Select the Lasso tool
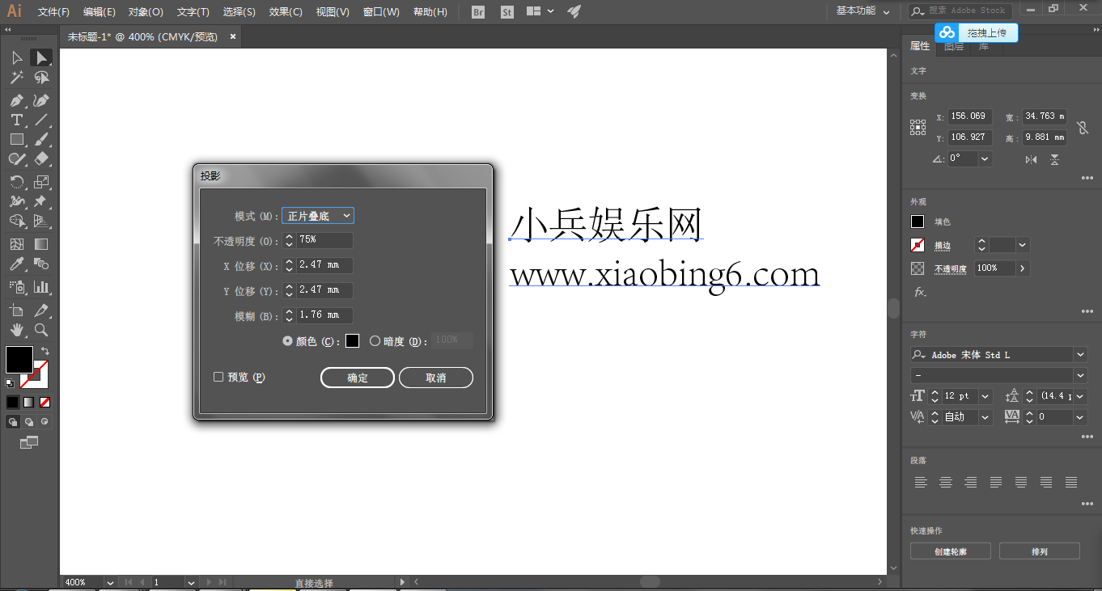Viewport: 1102px width, 591px height. pyautogui.click(x=41, y=78)
